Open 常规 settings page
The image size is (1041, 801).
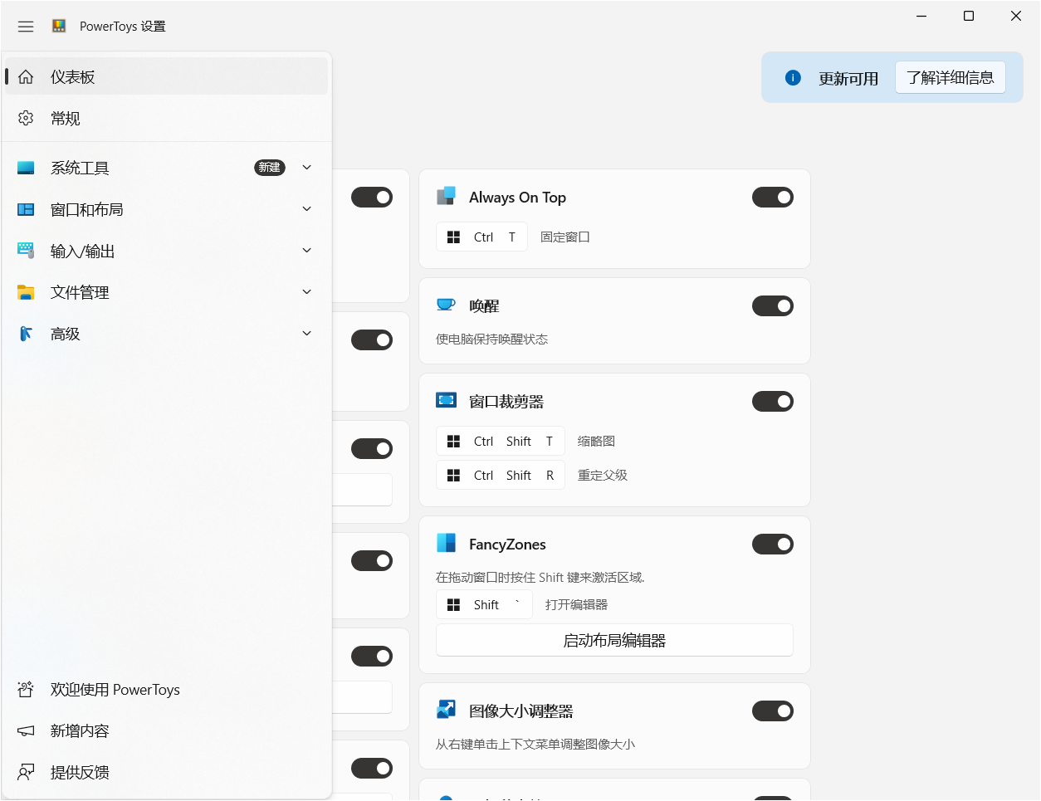click(x=167, y=119)
